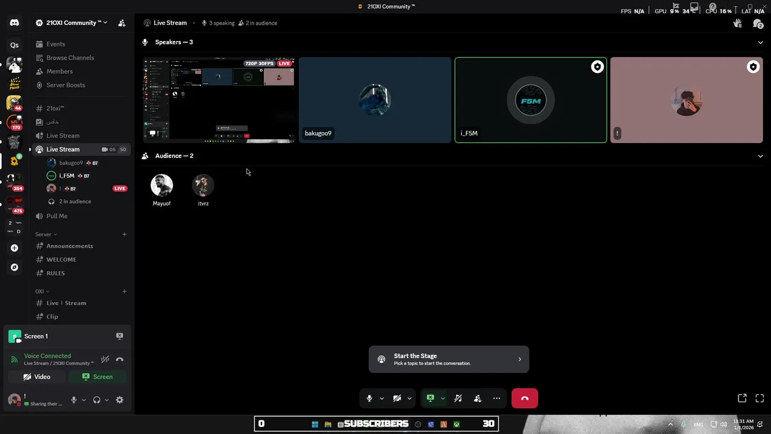Open Events in sidebar
The width and height of the screenshot is (771, 434).
pyautogui.click(x=80, y=44)
